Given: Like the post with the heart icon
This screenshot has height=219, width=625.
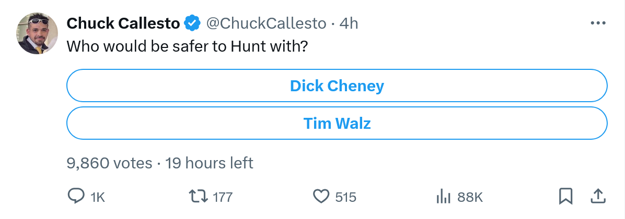Looking at the screenshot, I should (x=320, y=197).
